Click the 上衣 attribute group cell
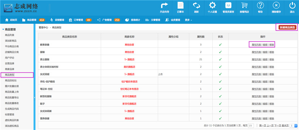 pyautogui.click(x=160, y=74)
